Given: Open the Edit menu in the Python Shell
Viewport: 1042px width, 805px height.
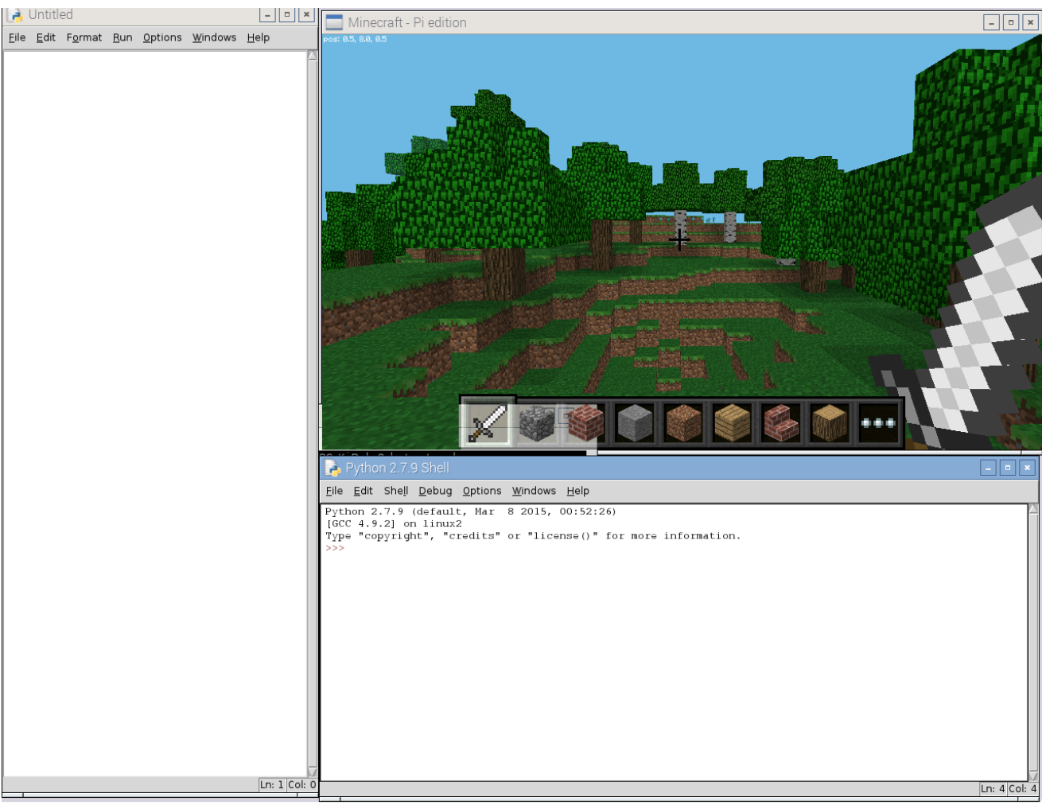Looking at the screenshot, I should (x=364, y=491).
